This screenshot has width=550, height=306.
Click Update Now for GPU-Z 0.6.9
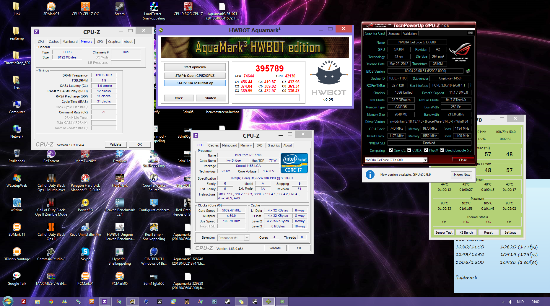(461, 175)
